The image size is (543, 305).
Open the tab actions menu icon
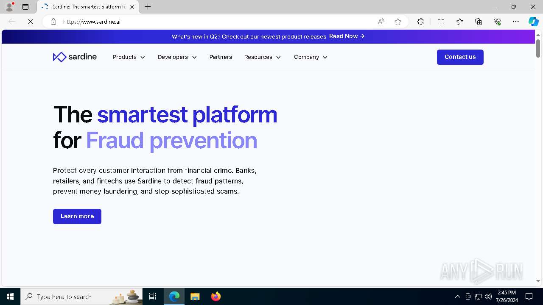coord(25,7)
